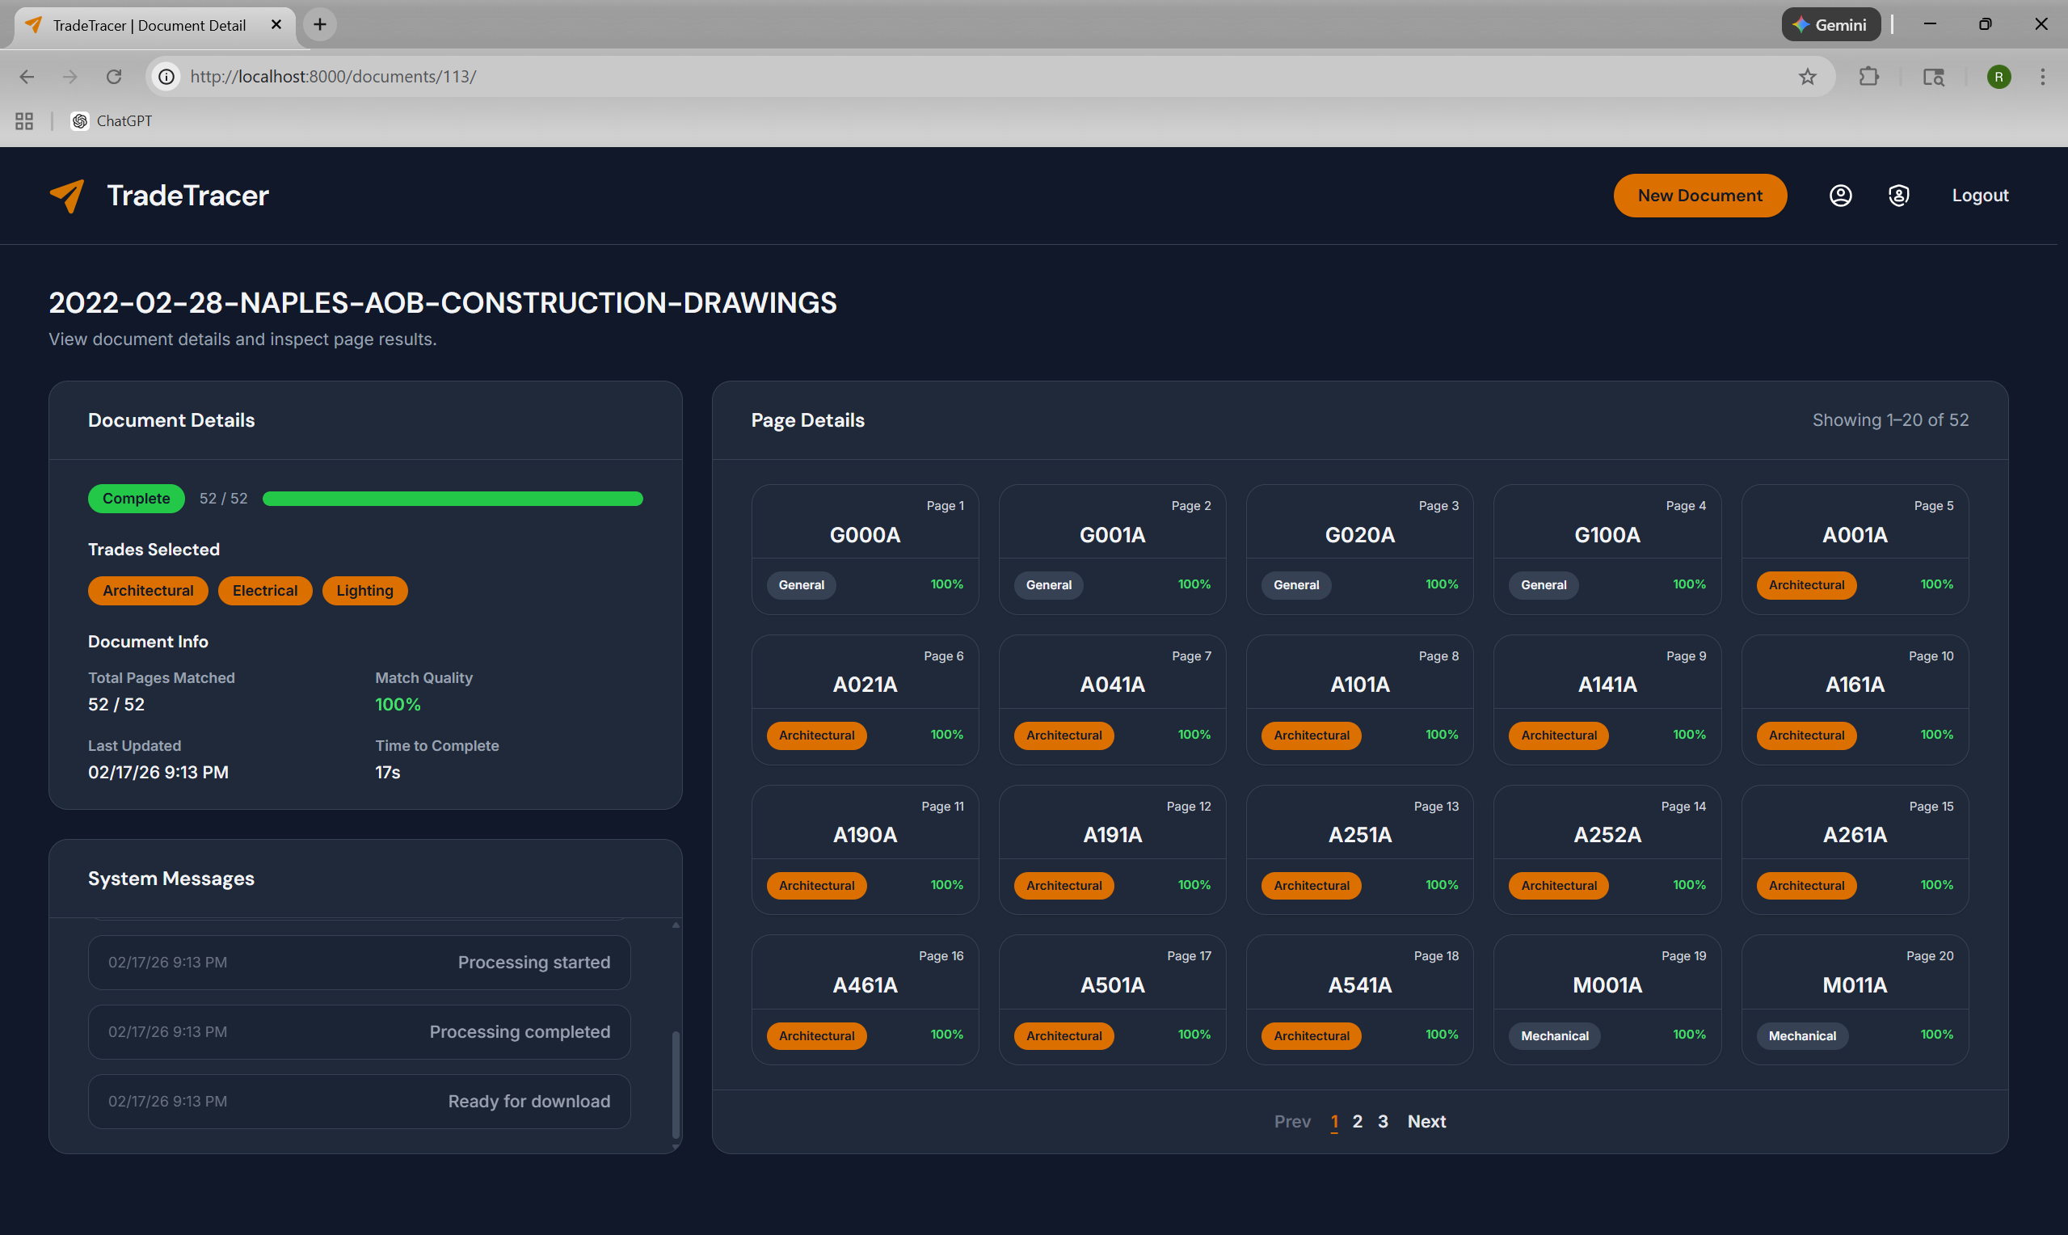Image resolution: width=2068 pixels, height=1235 pixels.
Task: Open page card A251A
Action: (x=1359, y=849)
